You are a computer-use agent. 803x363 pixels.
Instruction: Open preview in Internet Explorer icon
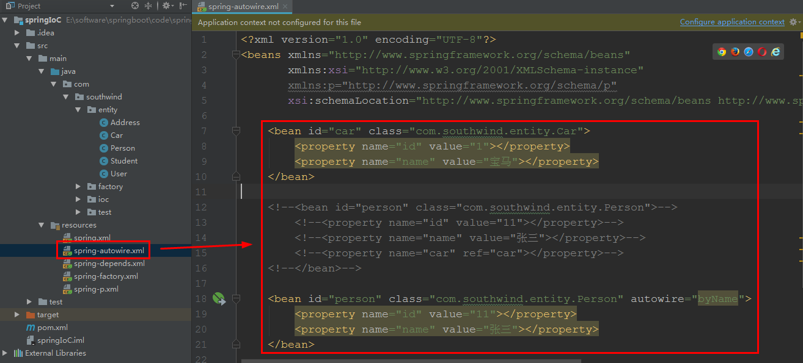pos(776,52)
